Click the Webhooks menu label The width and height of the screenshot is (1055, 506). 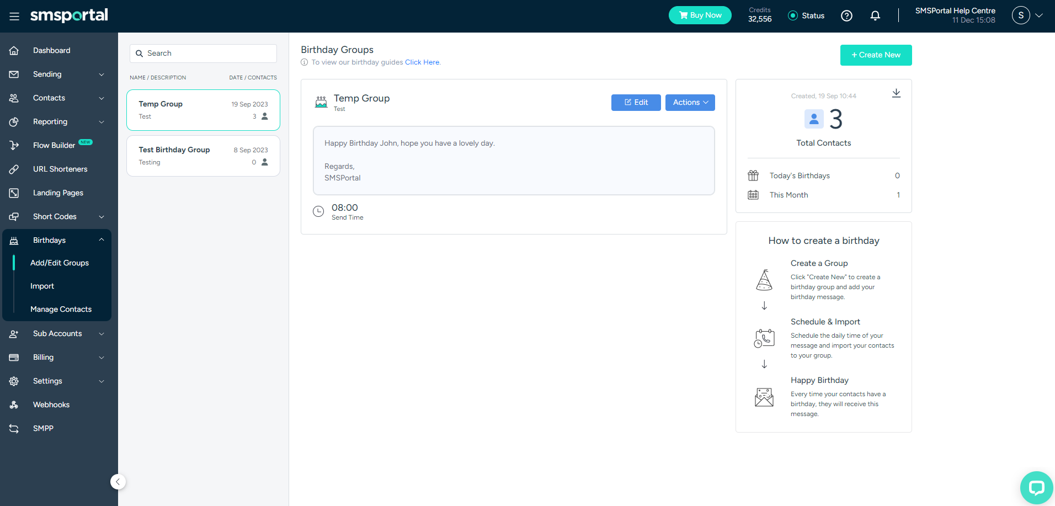click(51, 404)
